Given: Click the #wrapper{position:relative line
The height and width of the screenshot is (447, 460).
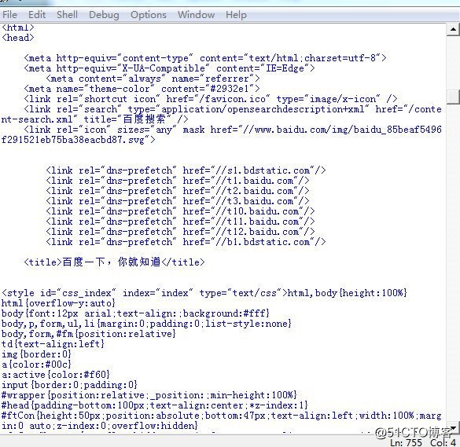Looking at the screenshot, I should click(x=149, y=395).
